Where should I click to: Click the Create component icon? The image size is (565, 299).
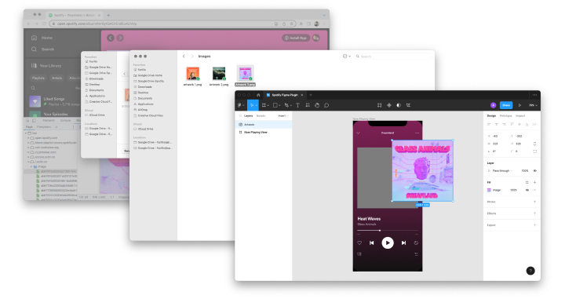[x=388, y=105]
